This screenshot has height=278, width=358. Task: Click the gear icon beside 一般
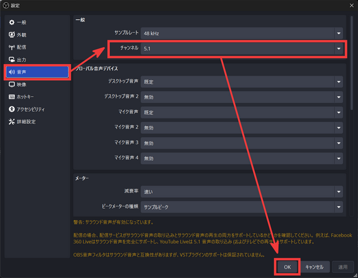coord(12,22)
